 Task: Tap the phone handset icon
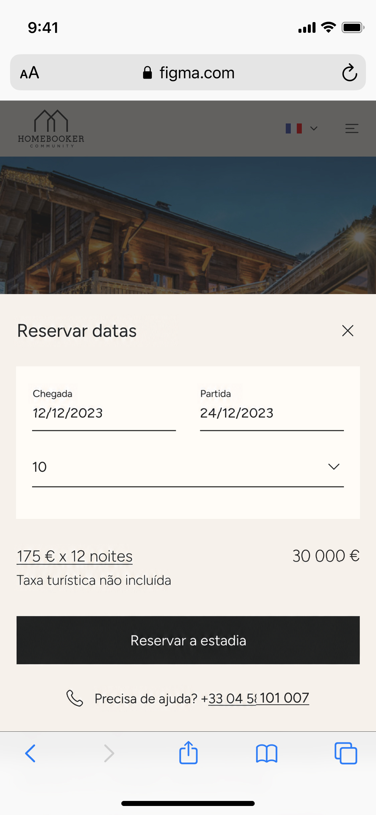tap(75, 698)
